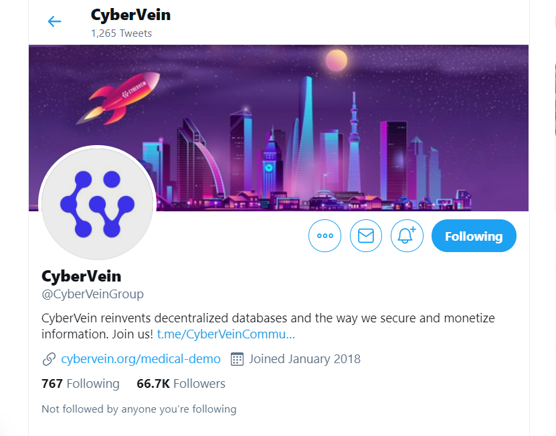Screen dimensions: 556x436
Task: Send a message via envelope icon
Action: point(366,236)
